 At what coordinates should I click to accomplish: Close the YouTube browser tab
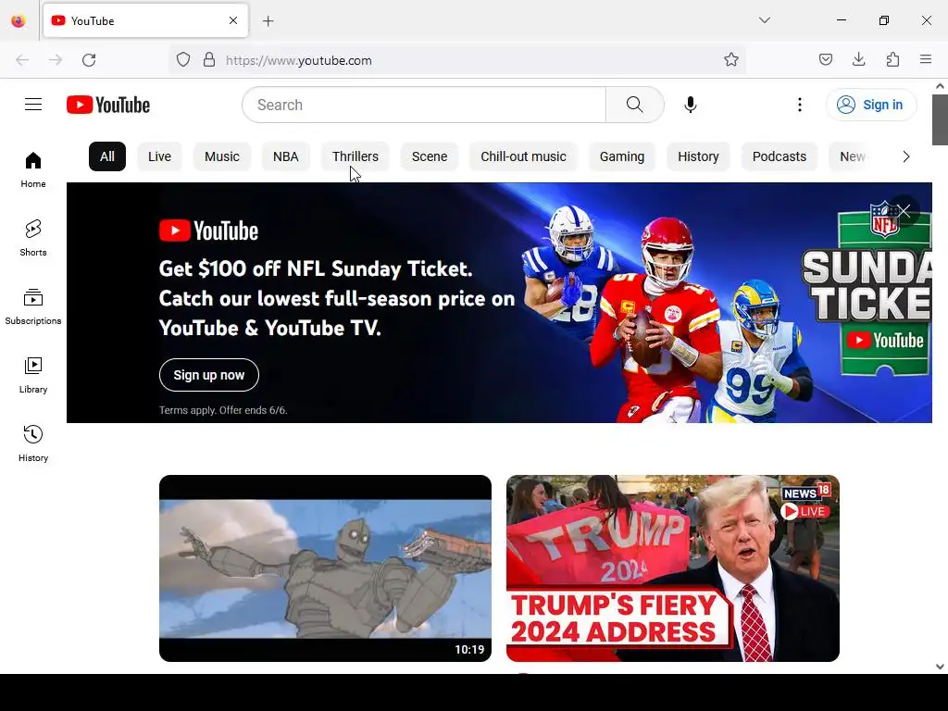pyautogui.click(x=233, y=20)
